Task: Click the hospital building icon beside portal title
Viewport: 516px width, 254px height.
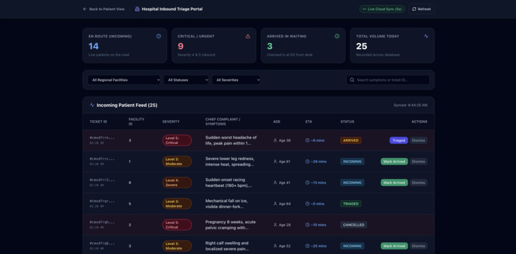Action: click(x=137, y=9)
